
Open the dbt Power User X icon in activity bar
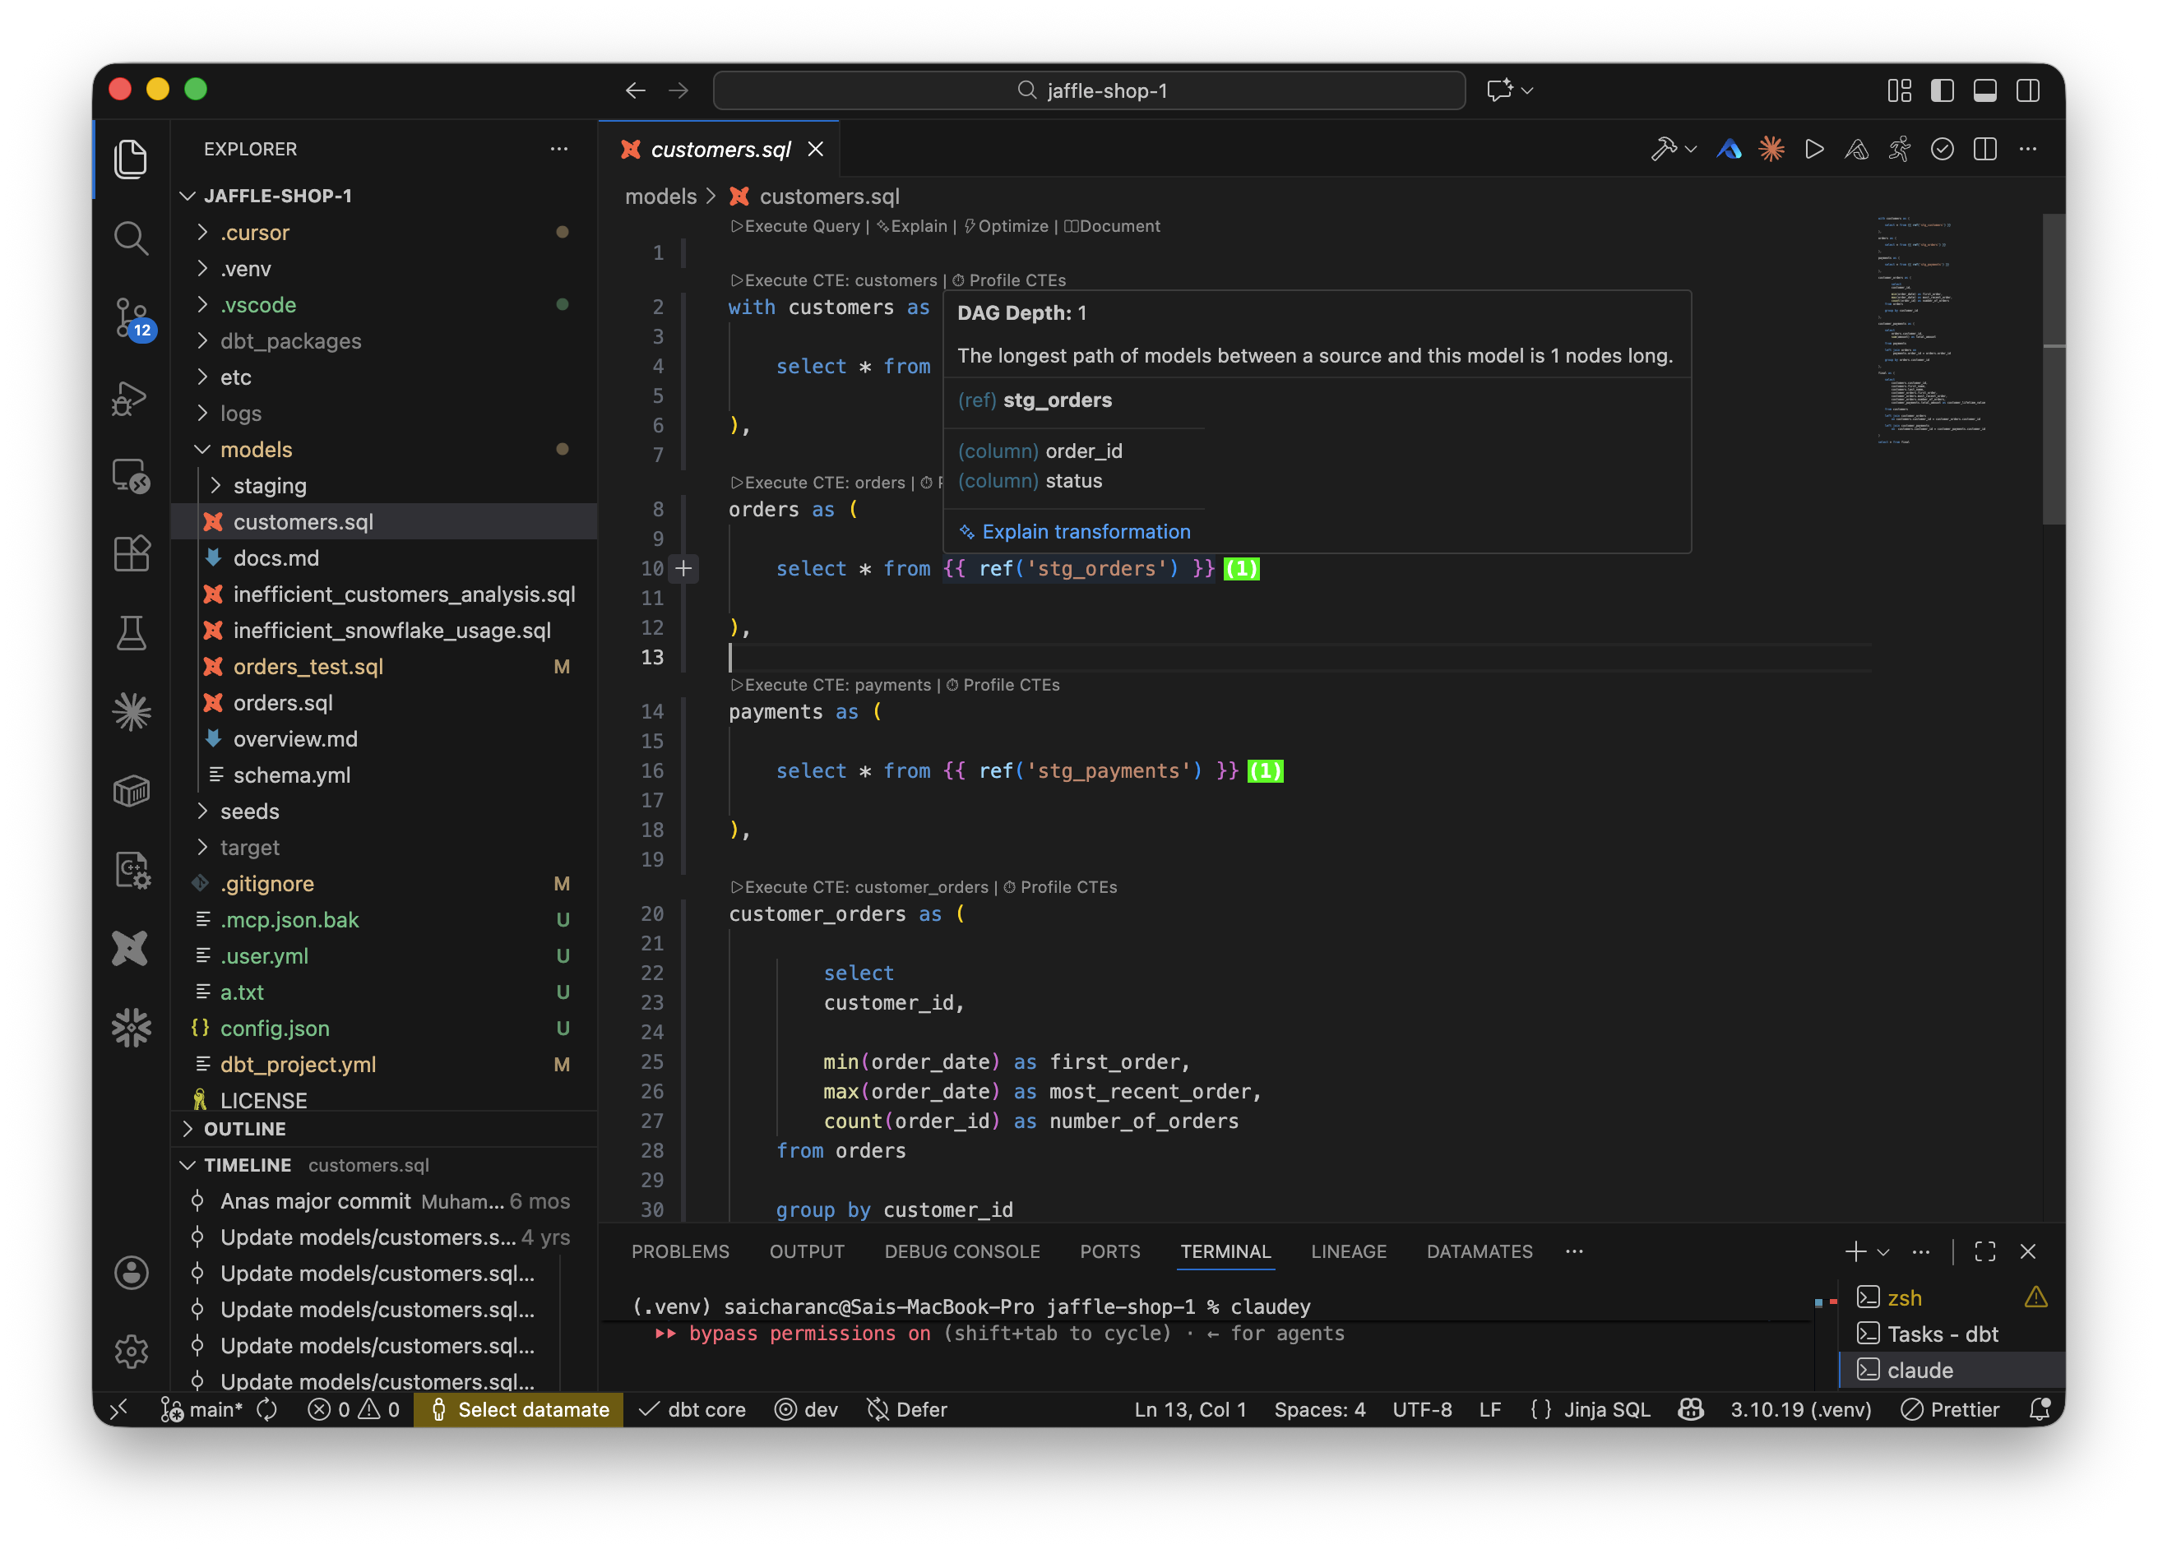coord(131,948)
